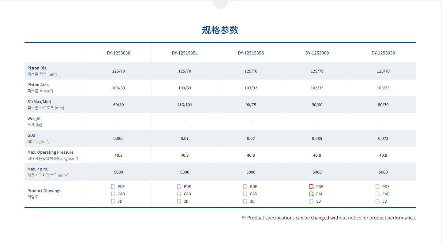
Task: Click the Weight row label
Action: pyautogui.click(x=34, y=118)
